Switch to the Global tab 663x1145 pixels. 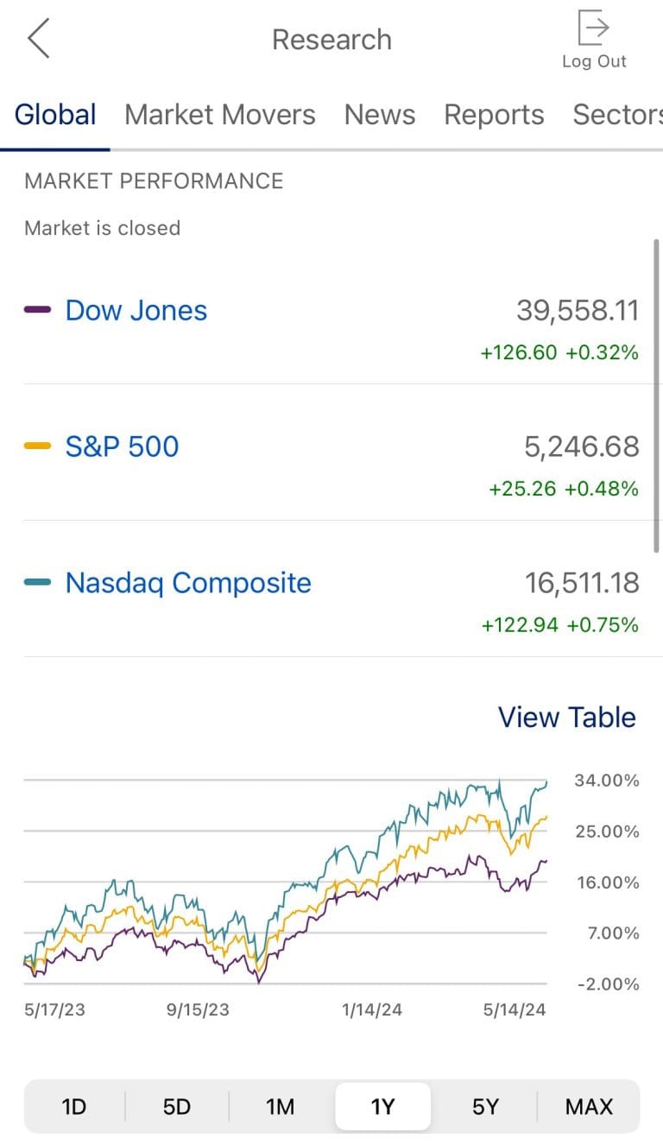(x=55, y=115)
